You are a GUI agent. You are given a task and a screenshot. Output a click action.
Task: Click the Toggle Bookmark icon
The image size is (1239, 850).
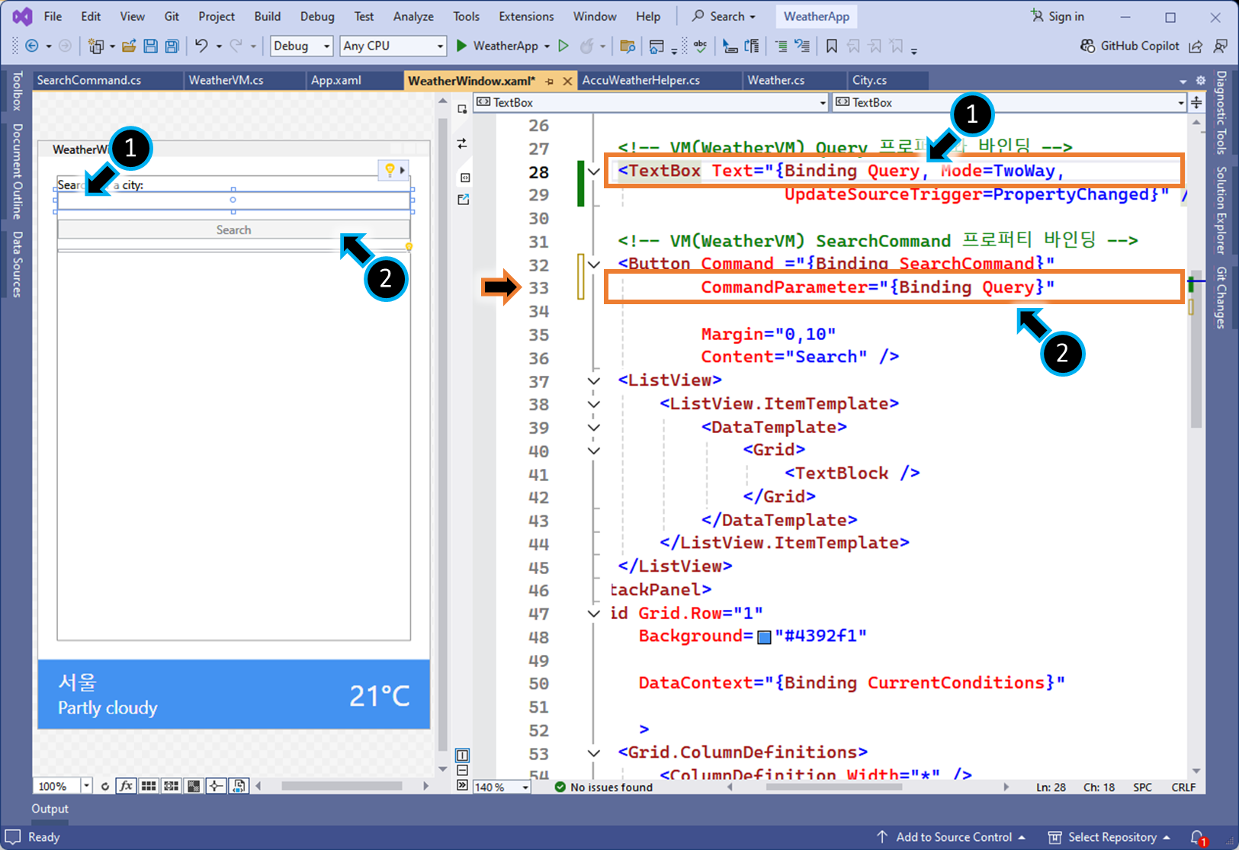click(832, 46)
